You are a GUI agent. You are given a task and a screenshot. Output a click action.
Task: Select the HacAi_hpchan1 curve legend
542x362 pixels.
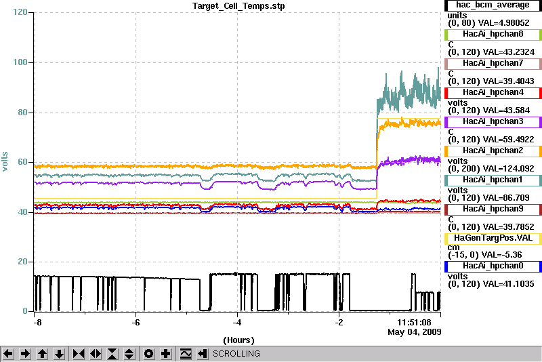pos(493,180)
